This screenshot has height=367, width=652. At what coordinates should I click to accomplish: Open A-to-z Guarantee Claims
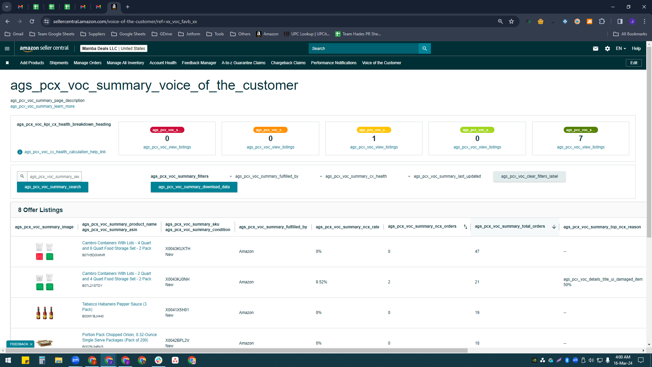[243, 63]
